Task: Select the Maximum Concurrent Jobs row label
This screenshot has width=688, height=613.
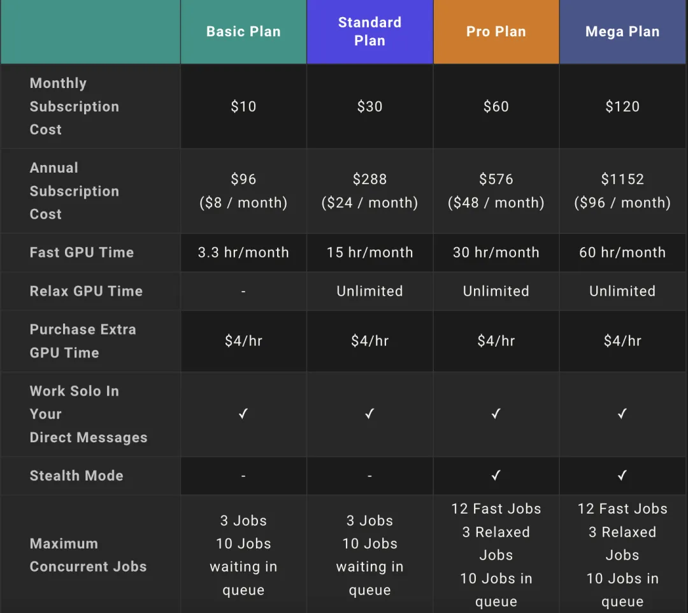Action: click(x=88, y=555)
